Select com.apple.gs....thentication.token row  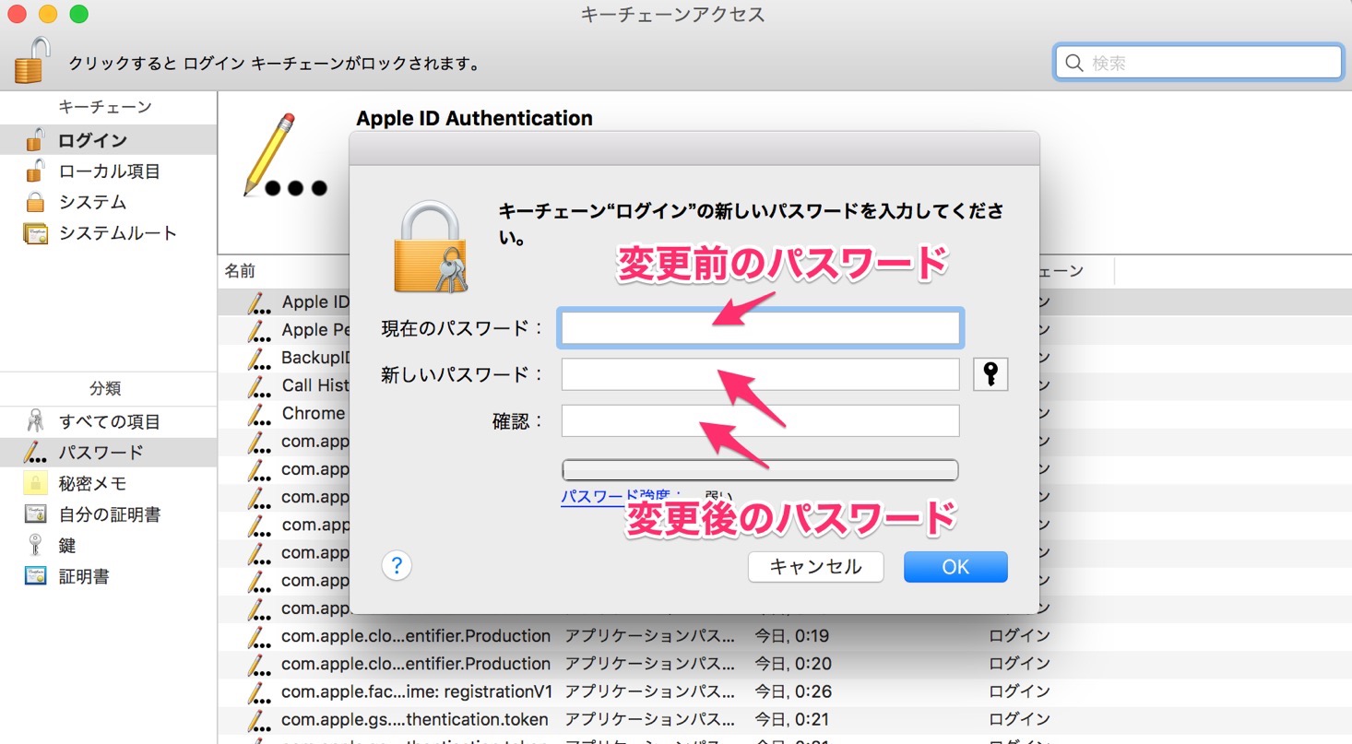[x=785, y=719]
